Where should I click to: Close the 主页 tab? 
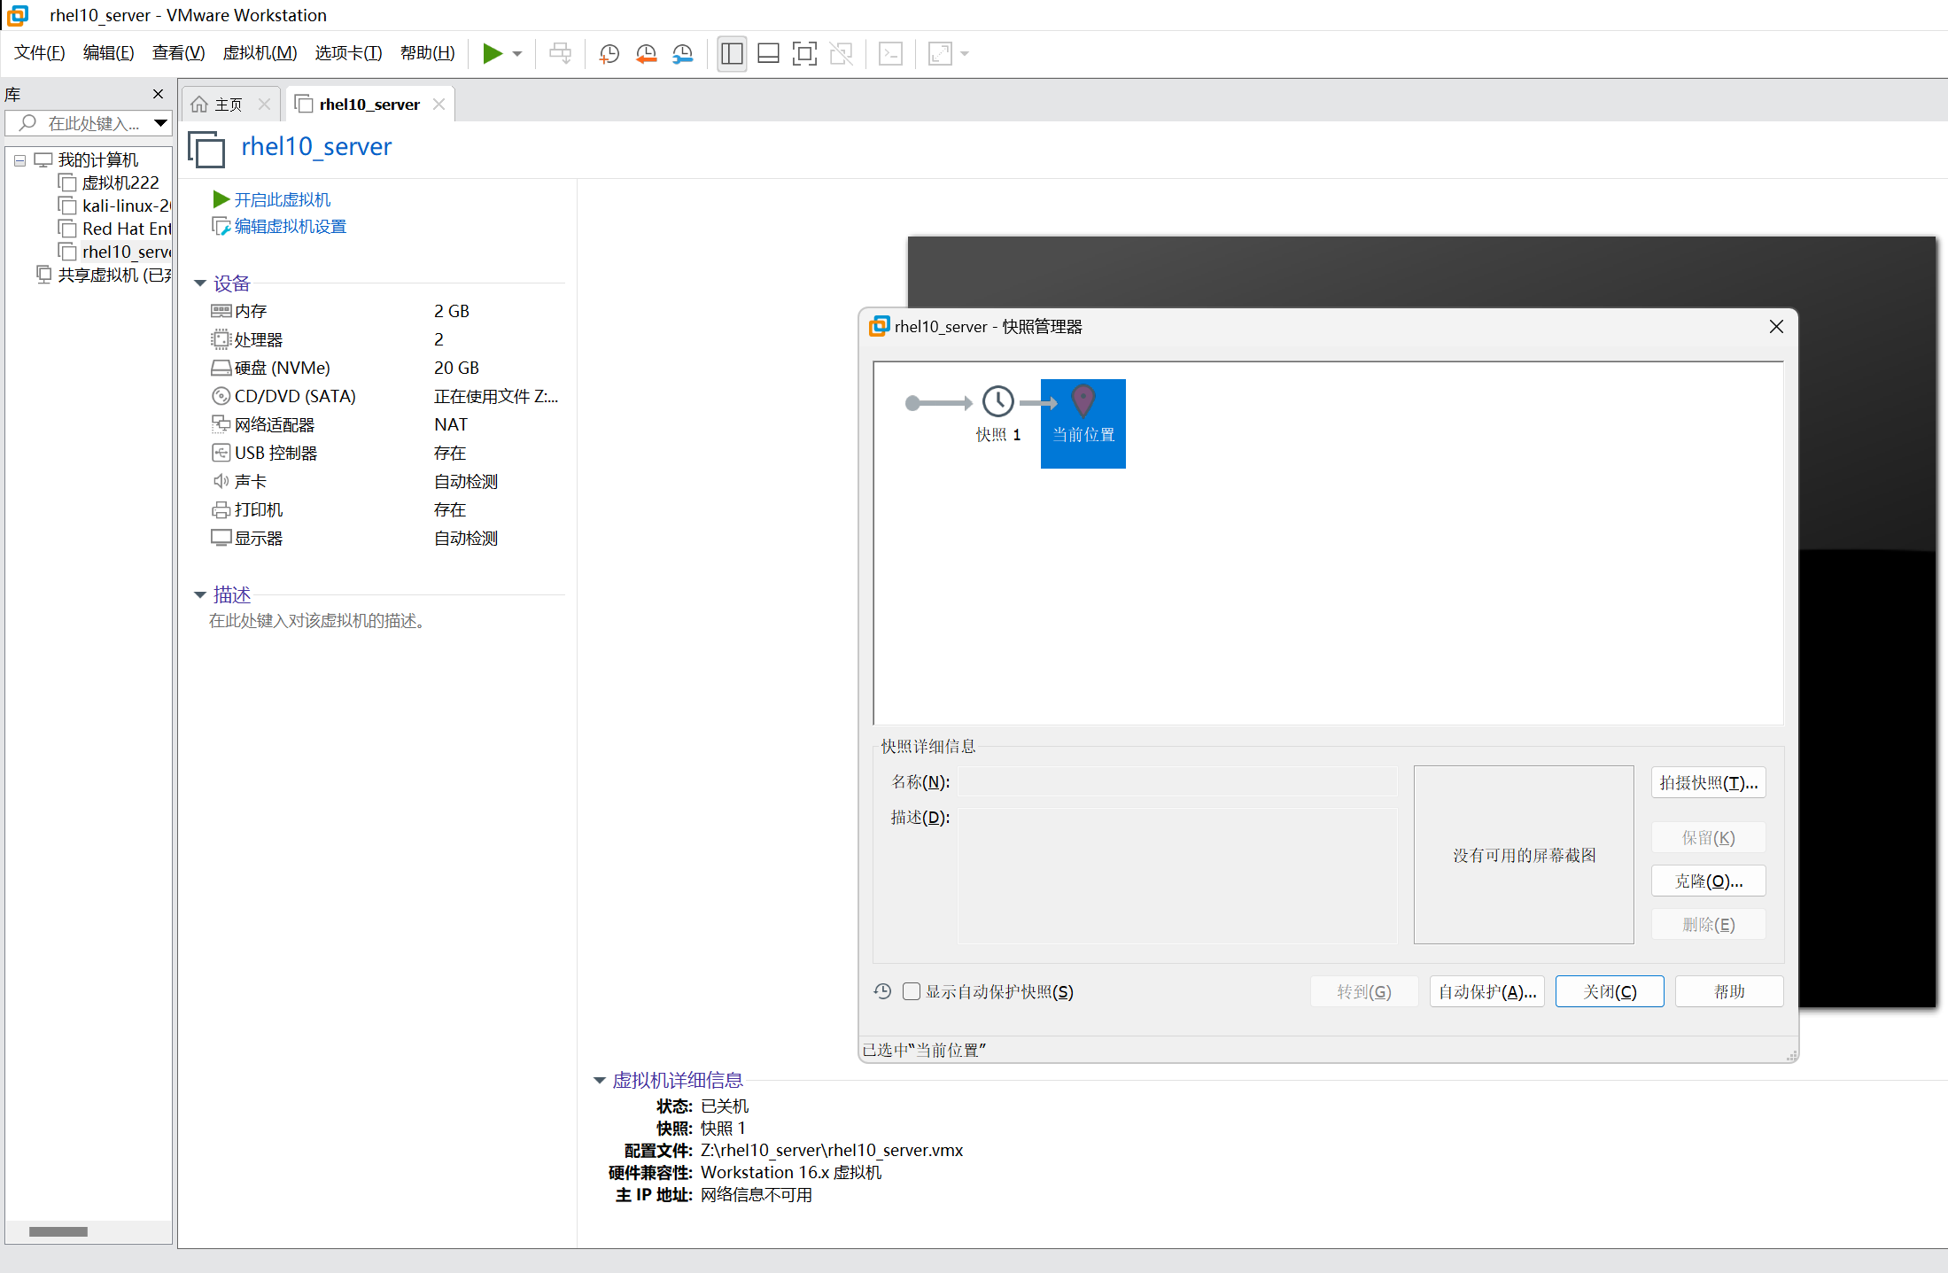pos(264,105)
